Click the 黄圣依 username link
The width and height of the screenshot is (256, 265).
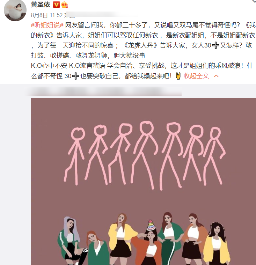point(41,5)
